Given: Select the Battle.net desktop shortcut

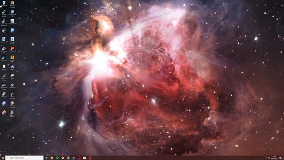Looking at the screenshot, I should point(4,58).
